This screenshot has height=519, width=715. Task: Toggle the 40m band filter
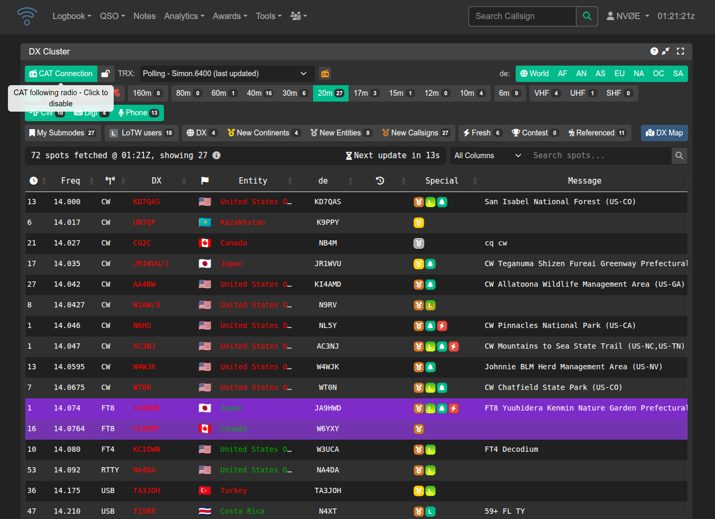click(x=260, y=93)
